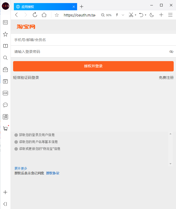Image resolution: width=176 pixels, height=209 pixels.
Task: Open a new browser tab
Action: 82,6
